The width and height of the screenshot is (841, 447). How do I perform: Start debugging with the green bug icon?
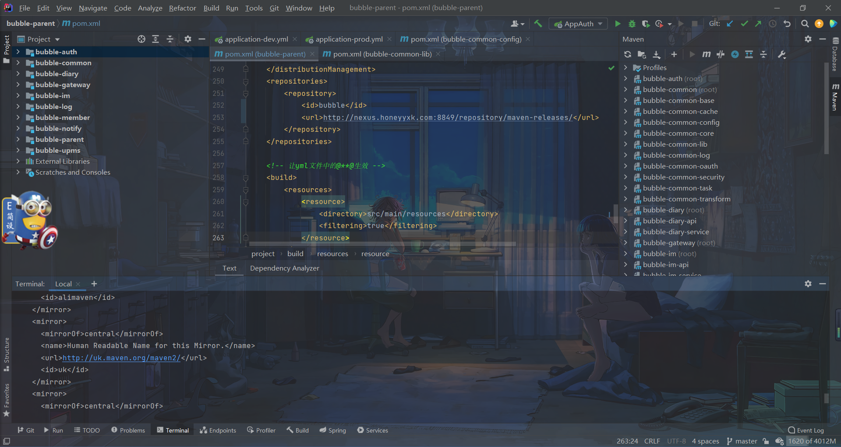pos(632,24)
